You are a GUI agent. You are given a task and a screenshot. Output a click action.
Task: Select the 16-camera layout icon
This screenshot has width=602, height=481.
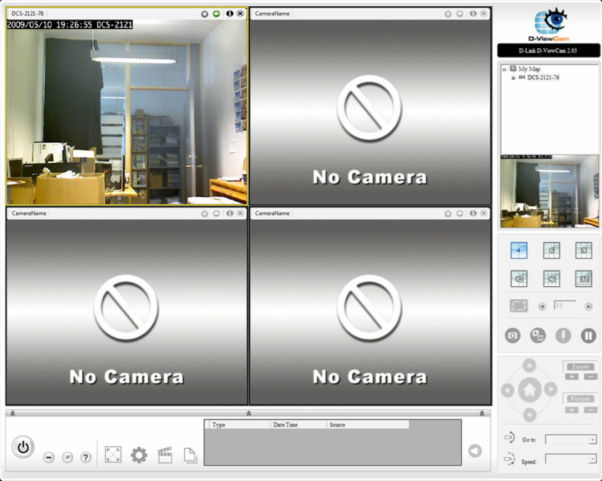click(x=551, y=279)
